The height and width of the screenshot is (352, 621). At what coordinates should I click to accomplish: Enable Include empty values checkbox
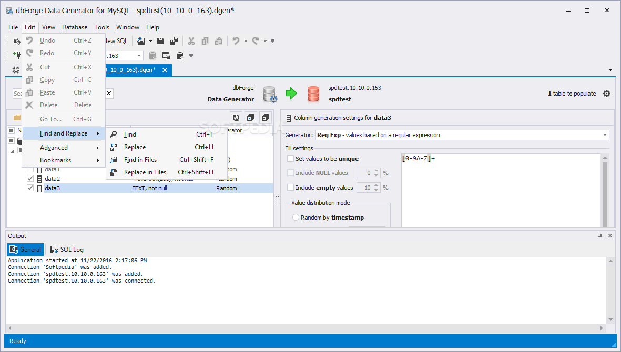point(291,188)
